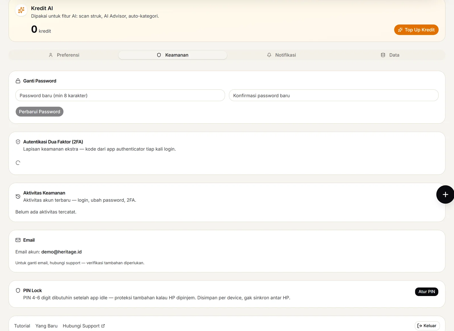454x331 pixels.
Task: Open the Notifikasi tab
Action: 281,55
